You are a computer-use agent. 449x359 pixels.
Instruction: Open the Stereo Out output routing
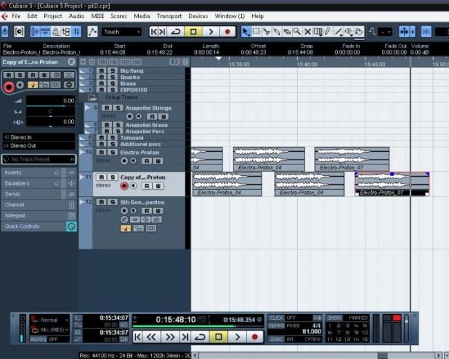click(39, 146)
